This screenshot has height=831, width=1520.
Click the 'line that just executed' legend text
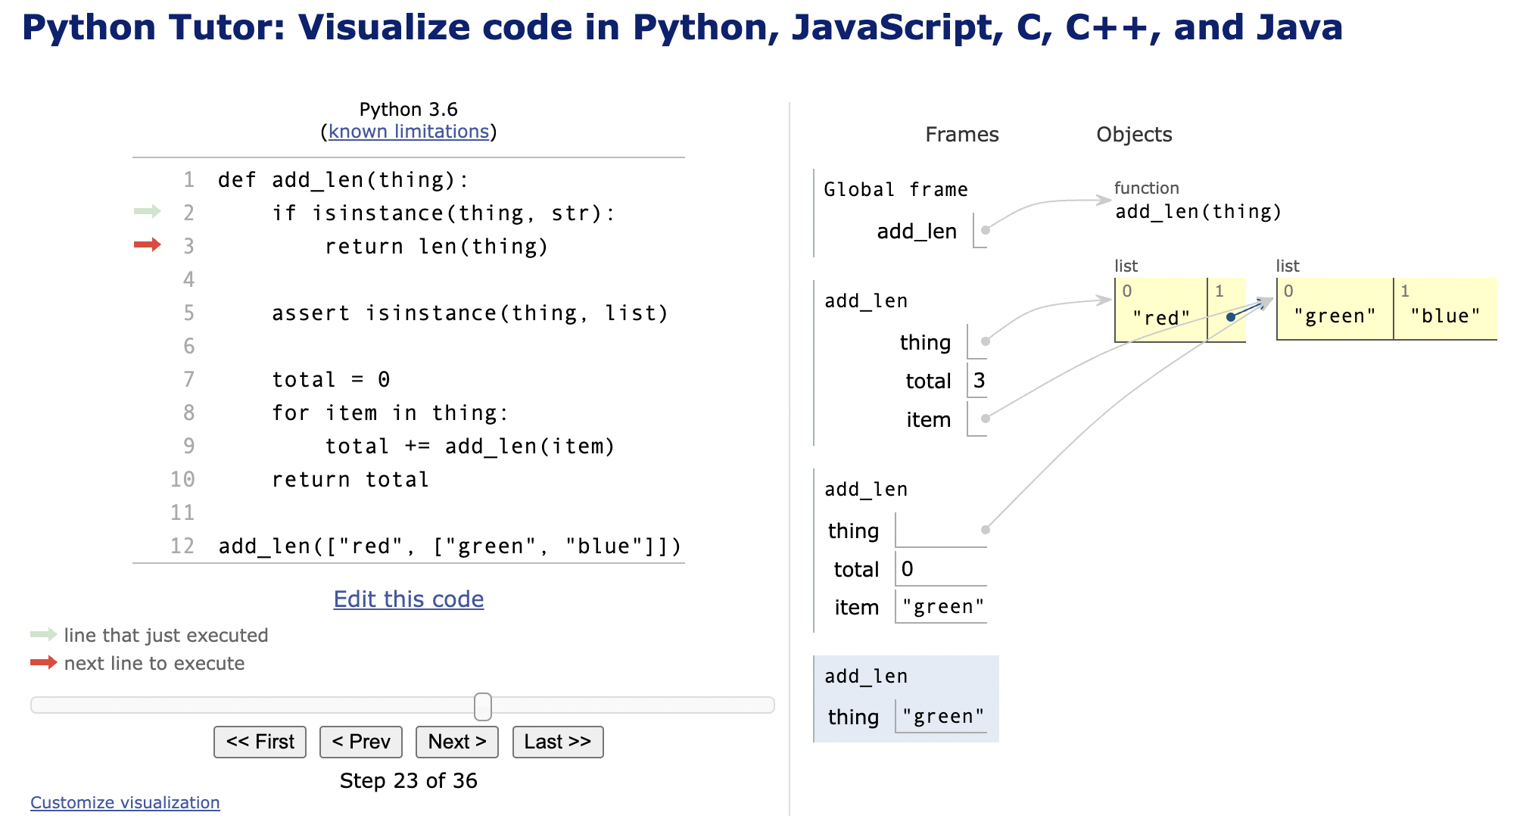(x=167, y=635)
